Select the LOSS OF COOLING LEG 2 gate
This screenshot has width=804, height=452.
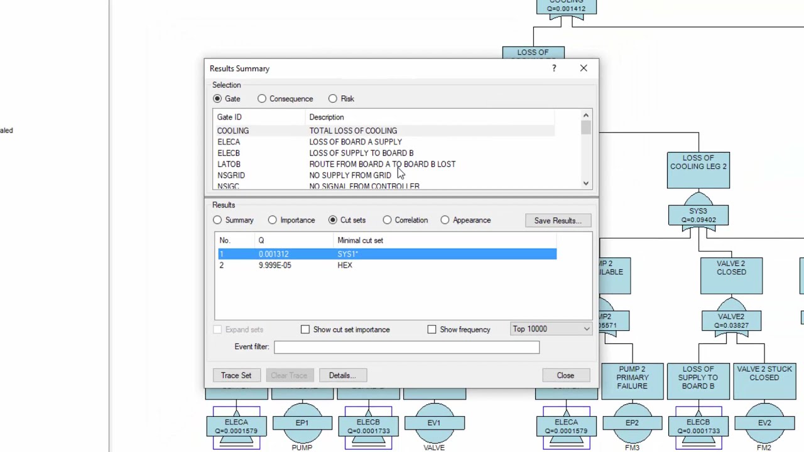[698, 170]
